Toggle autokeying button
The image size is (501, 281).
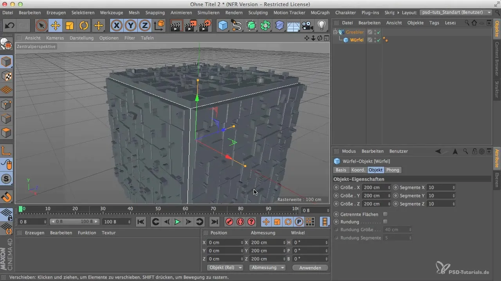coord(240,222)
